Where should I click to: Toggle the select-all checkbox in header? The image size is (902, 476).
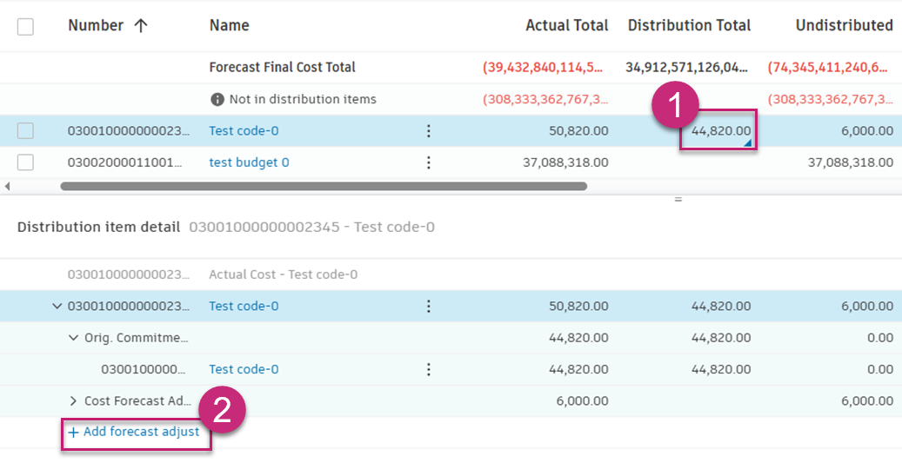(x=26, y=27)
